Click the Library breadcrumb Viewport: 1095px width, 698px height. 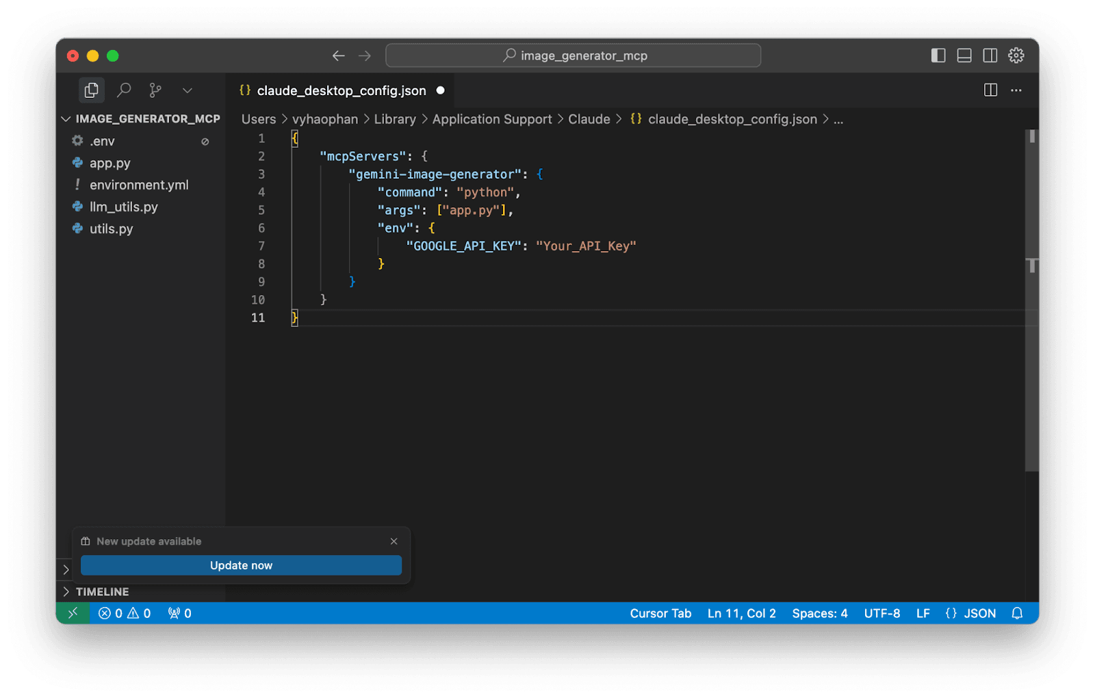[395, 119]
